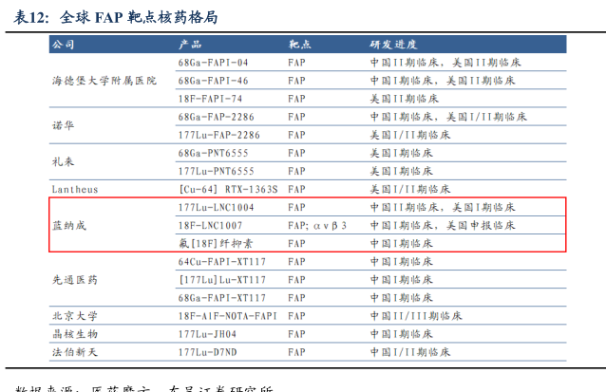Select the [Cu-64] RTX-1363S product cell

[x=228, y=190]
